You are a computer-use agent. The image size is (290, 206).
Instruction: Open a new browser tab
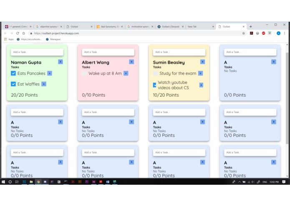tap(251, 27)
